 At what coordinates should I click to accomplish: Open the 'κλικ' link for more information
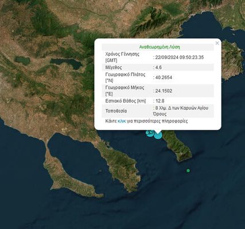click(x=122, y=121)
